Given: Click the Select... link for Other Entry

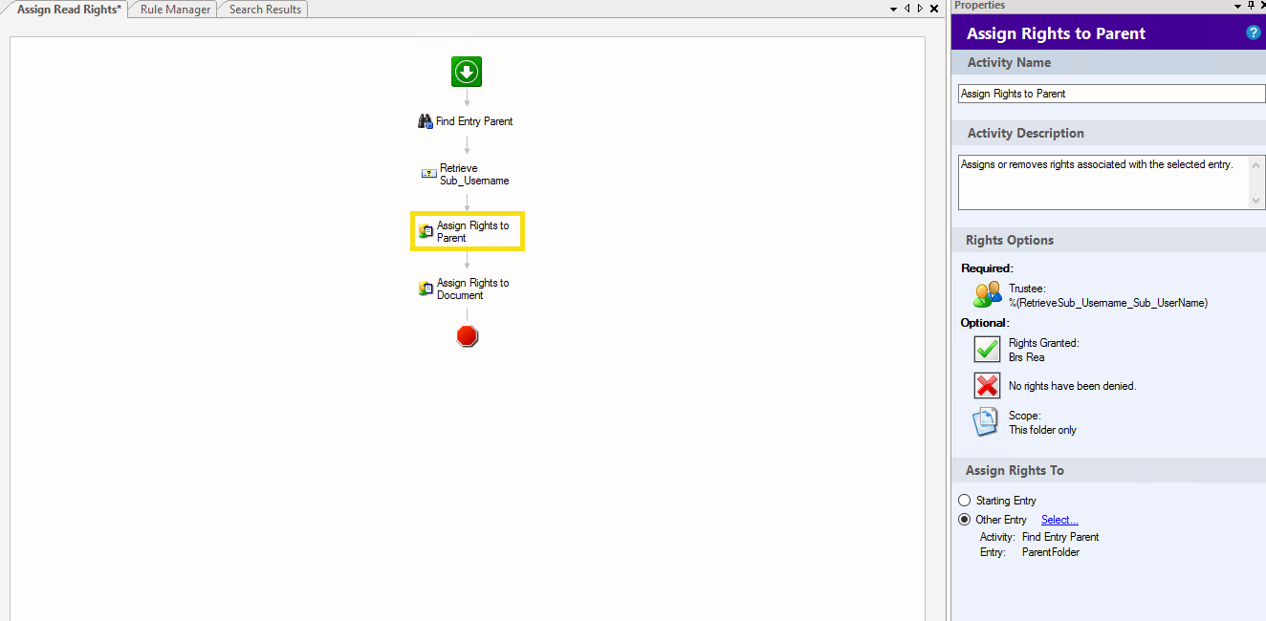Looking at the screenshot, I should [1059, 520].
